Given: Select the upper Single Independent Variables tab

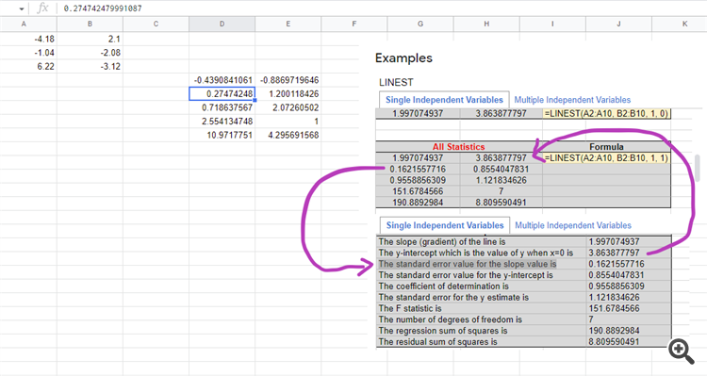Looking at the screenshot, I should 444,100.
